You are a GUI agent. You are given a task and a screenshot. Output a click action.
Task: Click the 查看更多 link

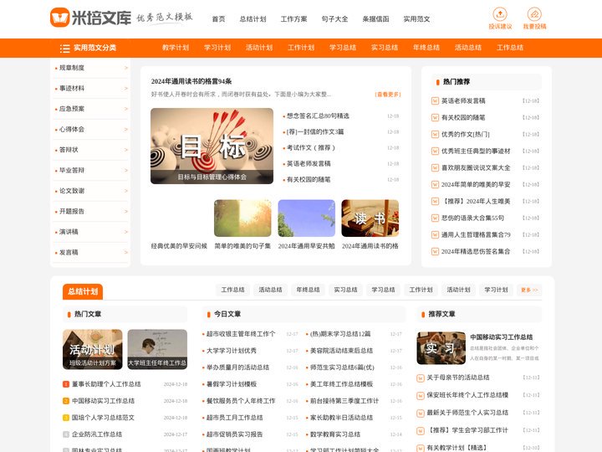[x=388, y=94]
